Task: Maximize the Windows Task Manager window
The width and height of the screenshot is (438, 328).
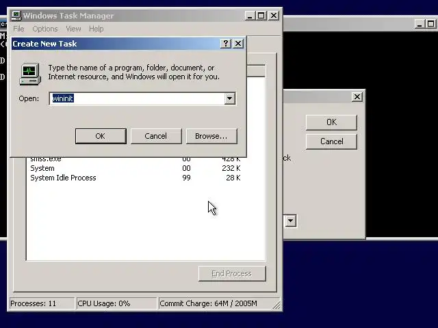Action: pyautogui.click(x=261, y=16)
